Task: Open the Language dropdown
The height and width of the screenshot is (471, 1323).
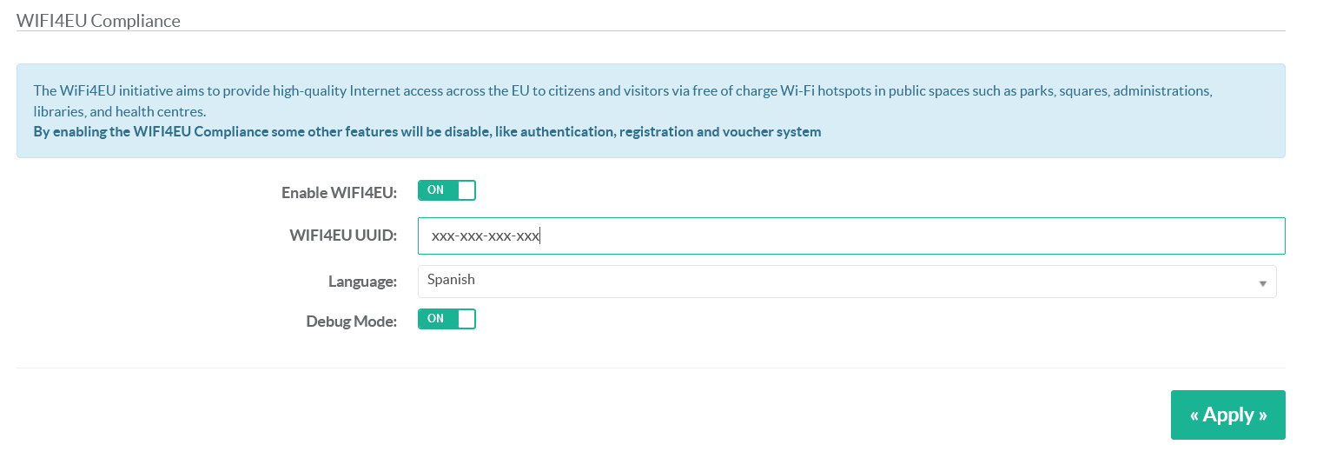Action: (846, 282)
